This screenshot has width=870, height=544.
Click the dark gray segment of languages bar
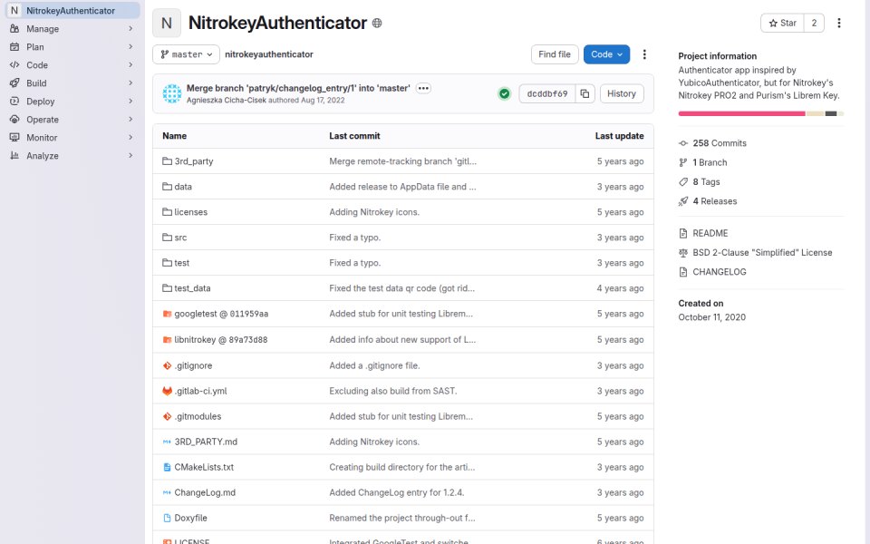(831, 114)
